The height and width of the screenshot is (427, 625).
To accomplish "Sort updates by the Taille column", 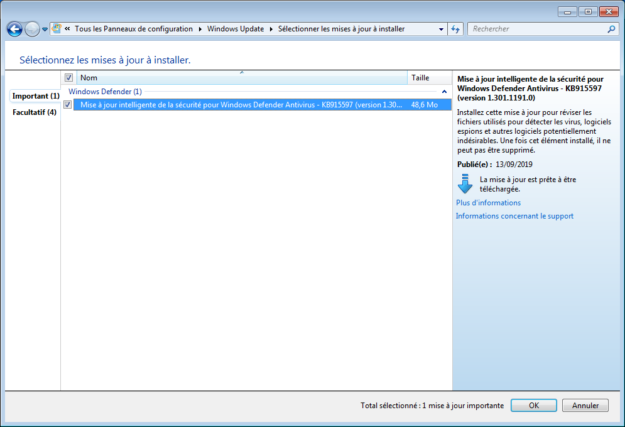I will tap(429, 78).
